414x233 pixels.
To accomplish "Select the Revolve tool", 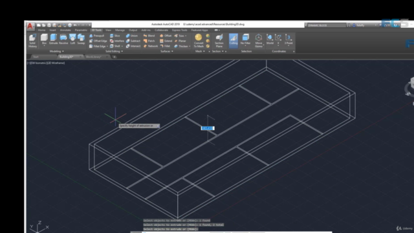I will (63, 39).
